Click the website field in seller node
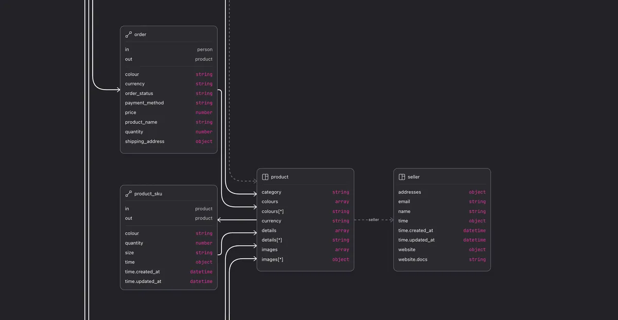 (x=442, y=250)
